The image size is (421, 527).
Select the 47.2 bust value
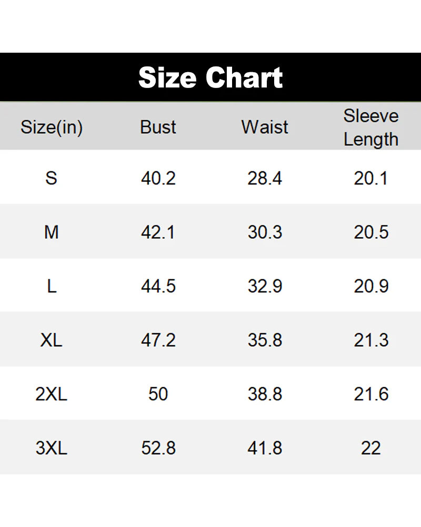click(158, 340)
